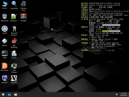
Task: Open the Password Remover icon
Action: click(14, 31)
